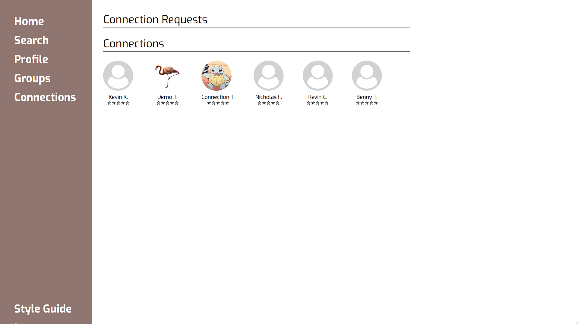Click the stars below Connection T.
578x324 pixels.
pos(218,103)
